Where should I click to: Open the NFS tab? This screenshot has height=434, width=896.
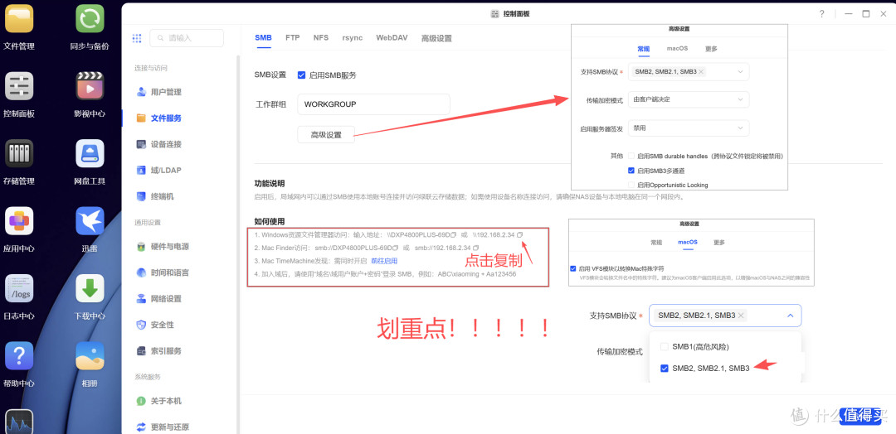coord(321,37)
